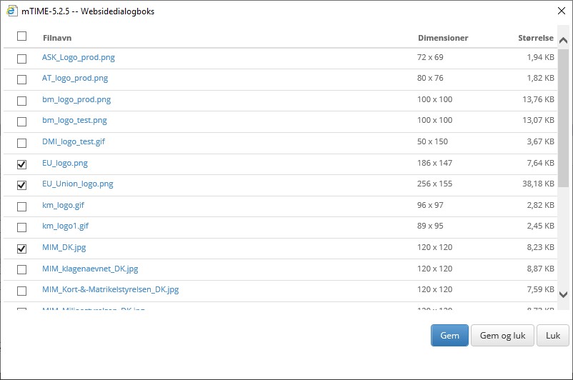Deselect the EU_Union_logo.png checkbox

click(x=21, y=185)
